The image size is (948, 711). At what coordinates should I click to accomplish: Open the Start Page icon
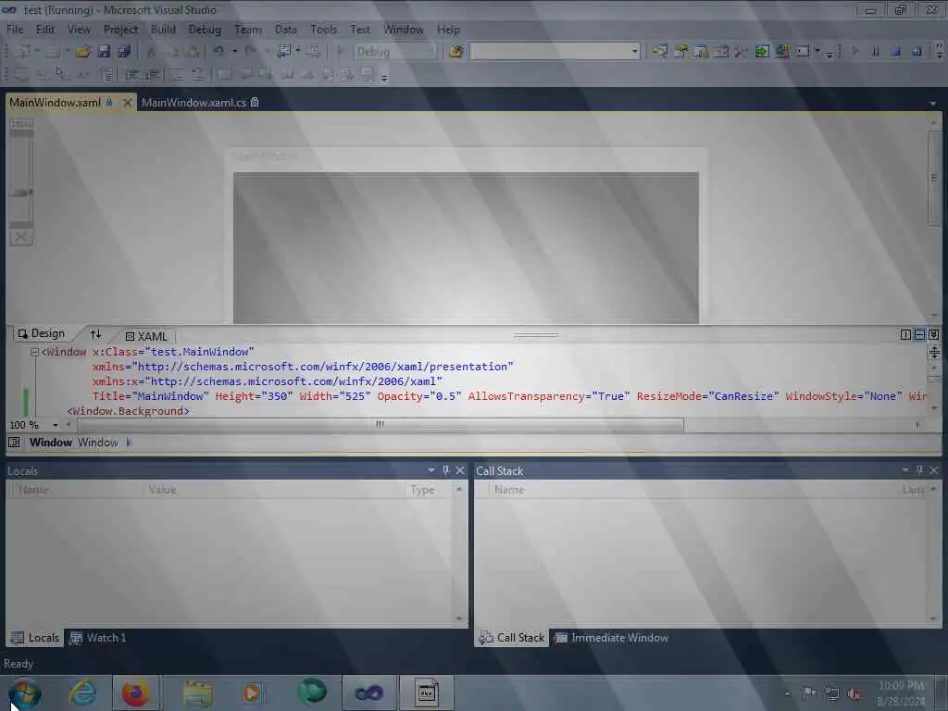pyautogui.click(x=762, y=52)
